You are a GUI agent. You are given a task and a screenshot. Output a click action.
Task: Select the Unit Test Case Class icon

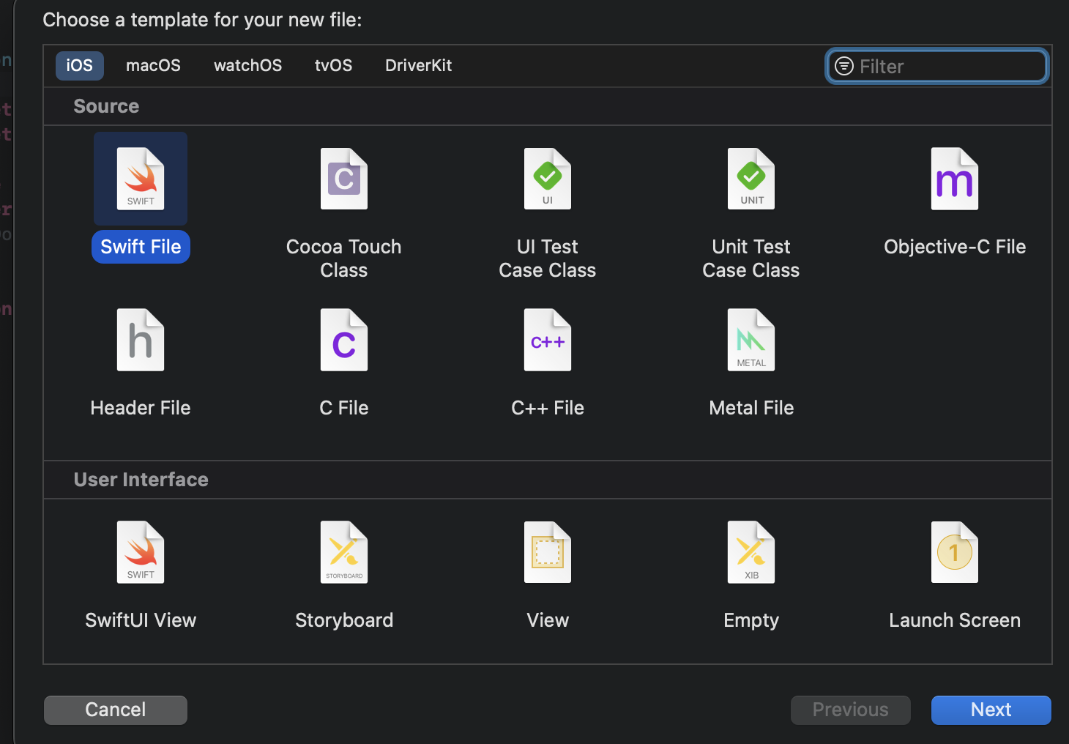click(751, 179)
